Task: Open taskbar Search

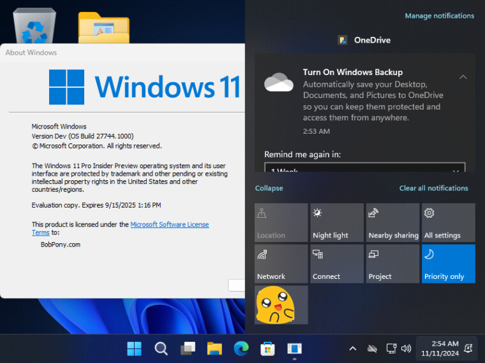Action: [x=161, y=349]
